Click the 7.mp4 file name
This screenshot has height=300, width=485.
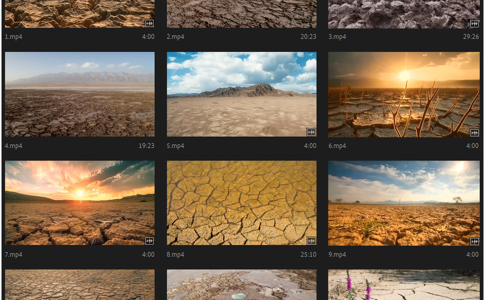click(x=14, y=255)
